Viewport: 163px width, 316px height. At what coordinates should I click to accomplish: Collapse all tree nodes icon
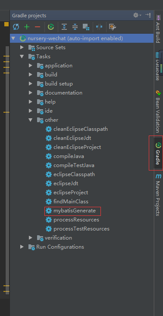tap(75, 27)
